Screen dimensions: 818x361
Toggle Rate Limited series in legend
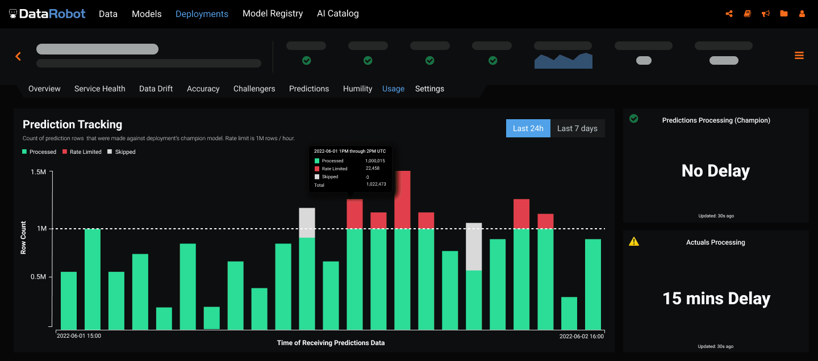click(82, 152)
